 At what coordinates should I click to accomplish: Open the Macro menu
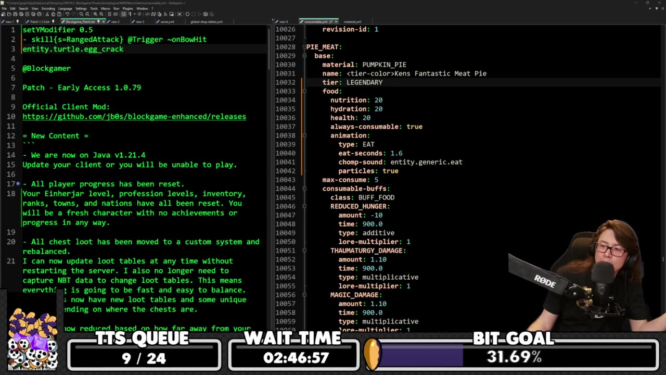[106, 8]
